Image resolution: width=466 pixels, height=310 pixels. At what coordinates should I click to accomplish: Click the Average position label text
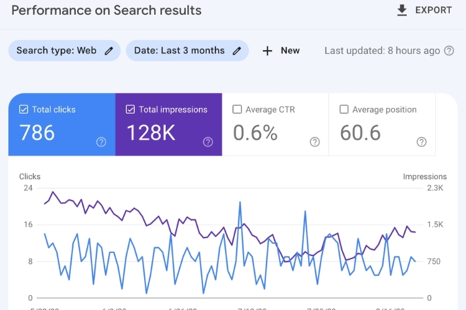click(385, 110)
